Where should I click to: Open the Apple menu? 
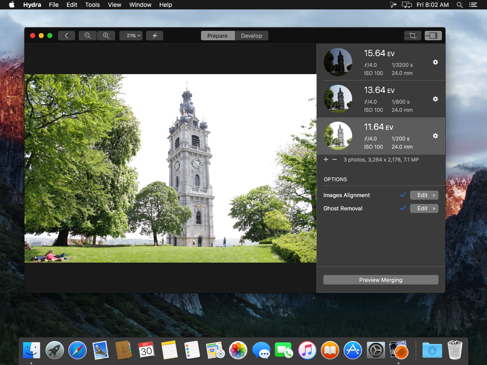coord(12,5)
